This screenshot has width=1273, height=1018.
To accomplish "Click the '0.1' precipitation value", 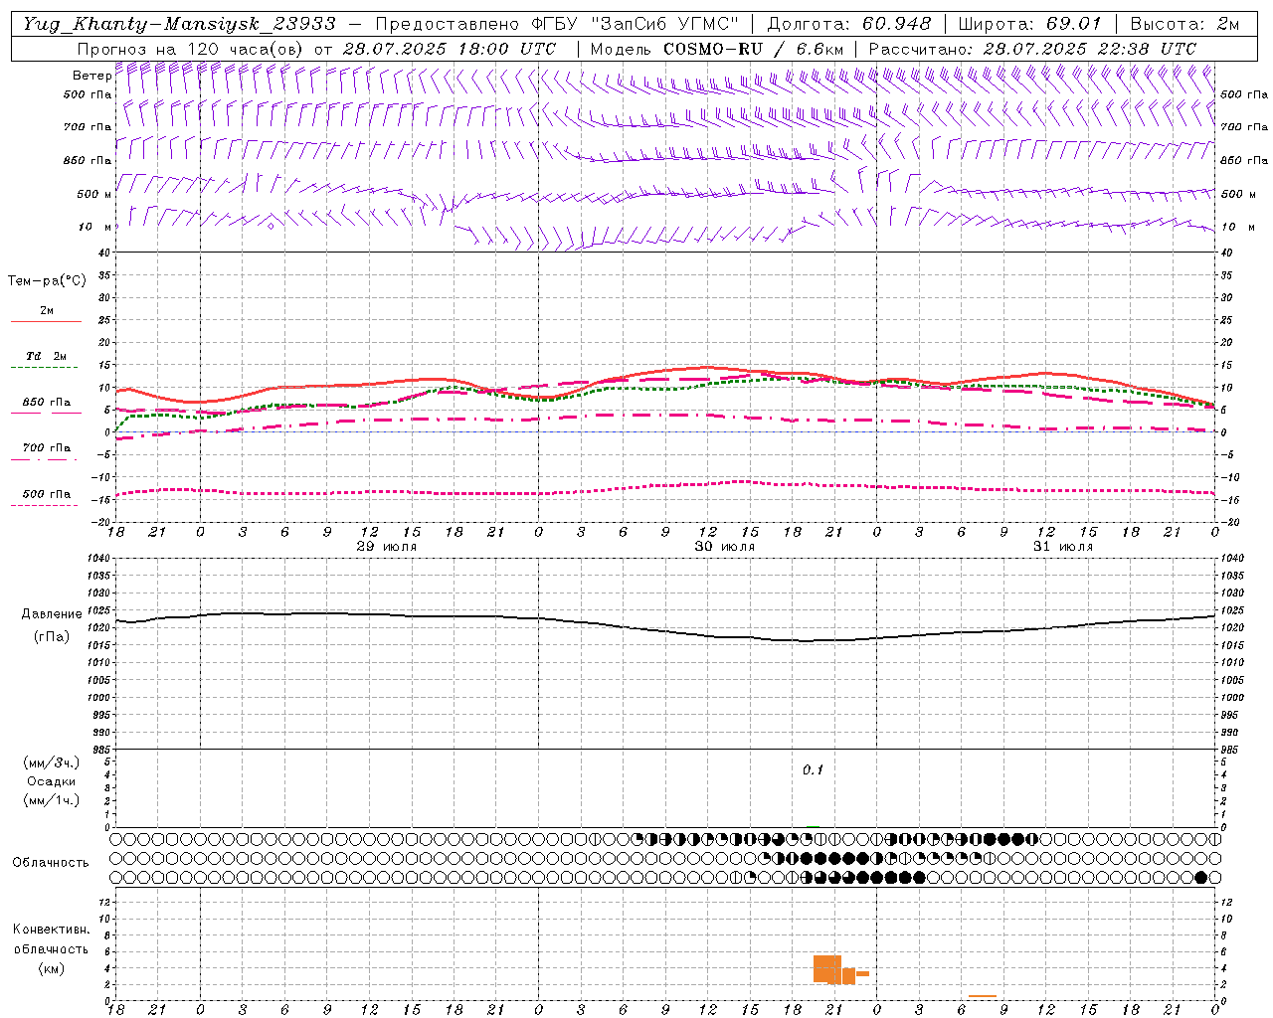I will [814, 770].
